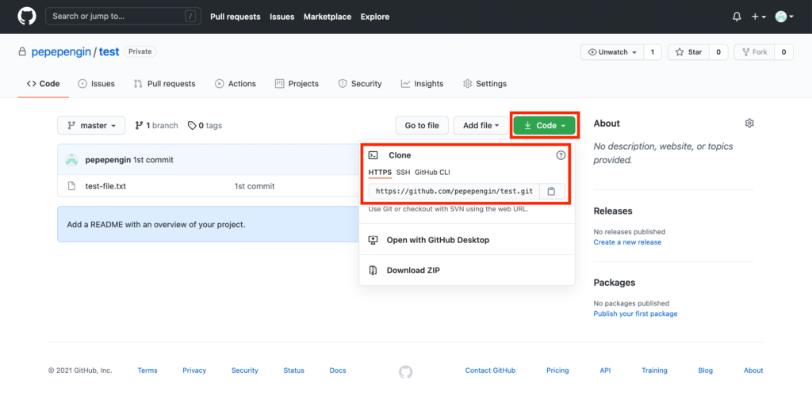Click Publish your first package link
Image resolution: width=812 pixels, height=418 pixels.
click(635, 313)
